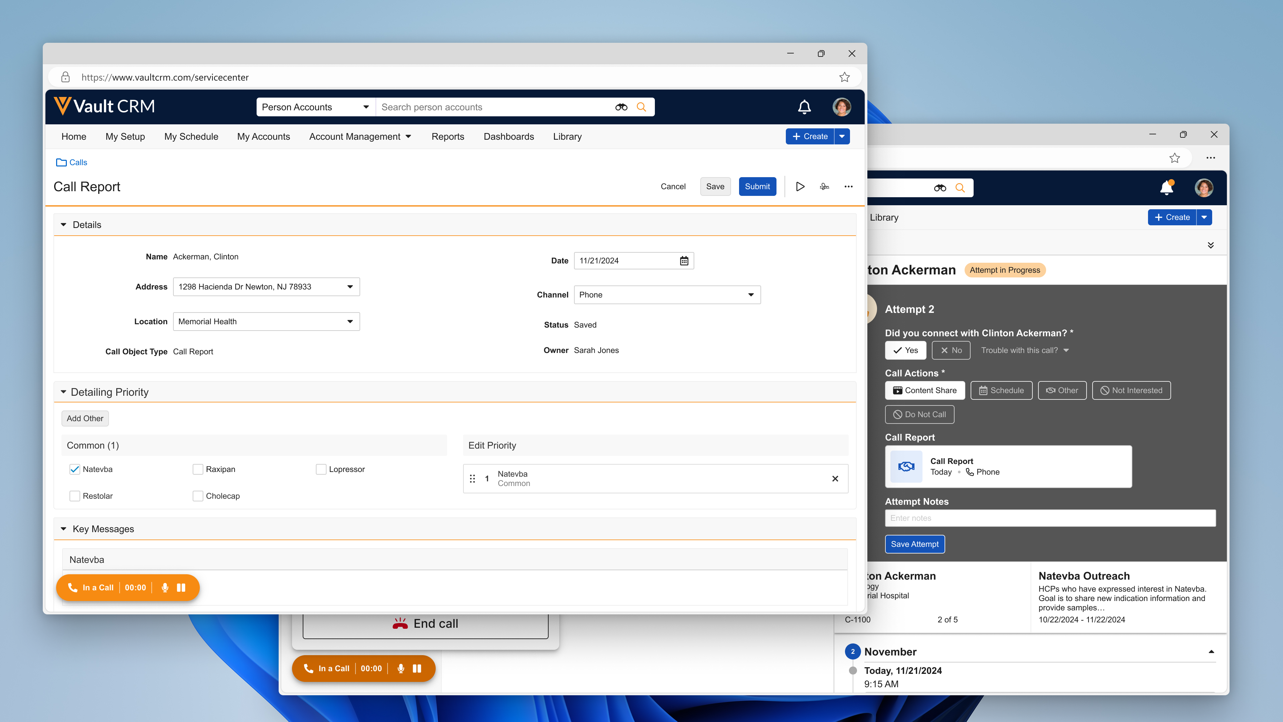Image resolution: width=1283 pixels, height=722 pixels.
Task: Pause the call in the front call widget
Action: (x=181, y=588)
